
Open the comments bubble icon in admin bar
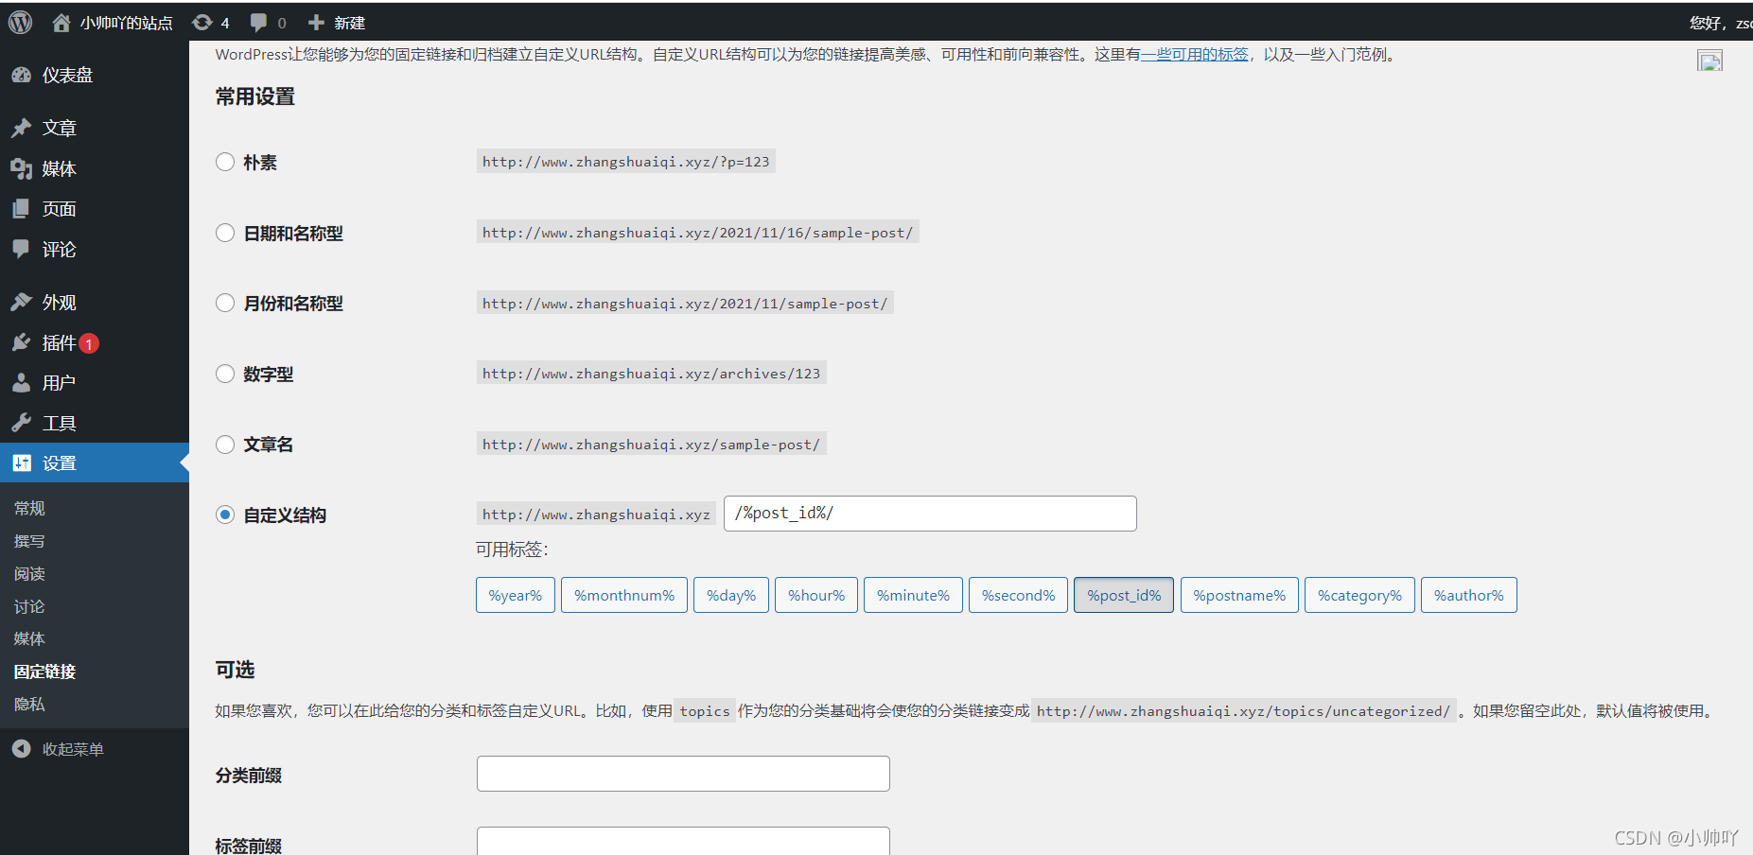(258, 23)
